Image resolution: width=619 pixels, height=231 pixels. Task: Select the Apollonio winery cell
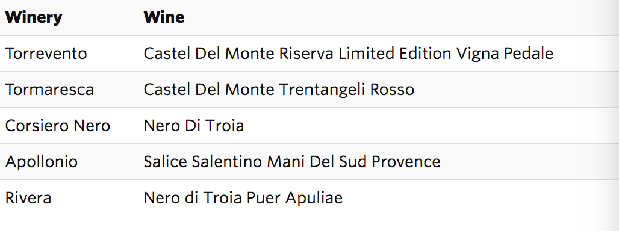(42, 162)
